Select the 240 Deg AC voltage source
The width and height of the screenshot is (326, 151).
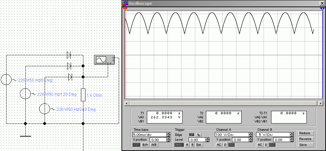pos(45,109)
